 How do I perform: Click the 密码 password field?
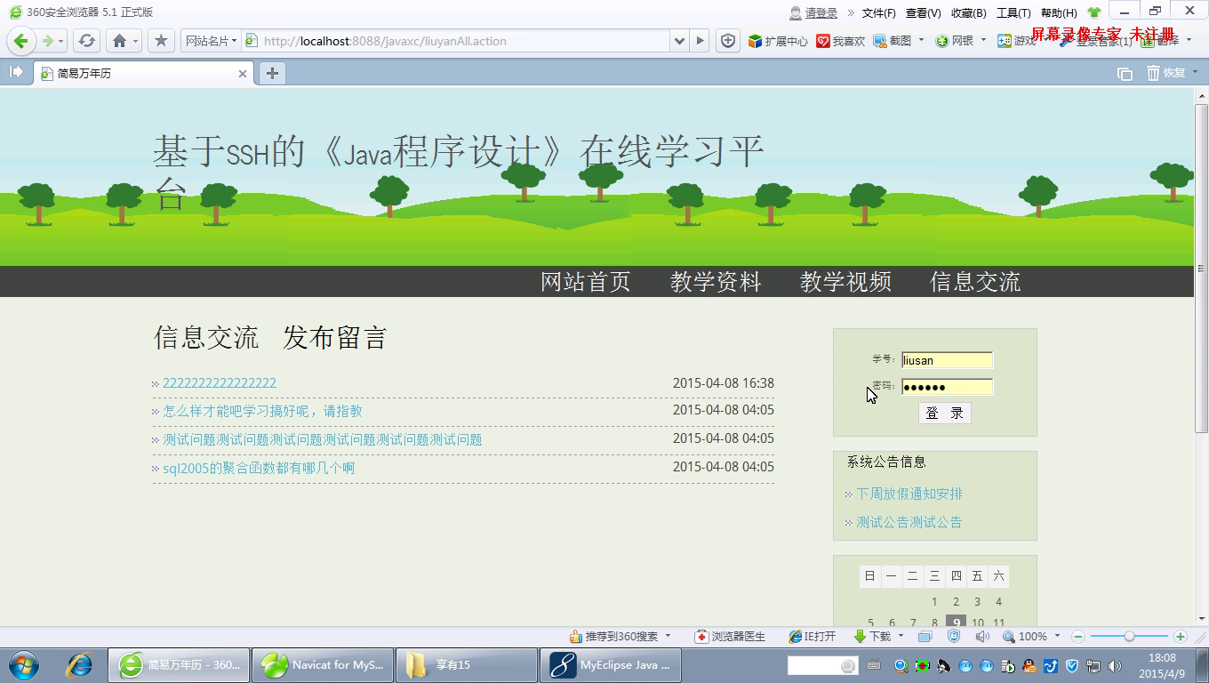tap(947, 387)
